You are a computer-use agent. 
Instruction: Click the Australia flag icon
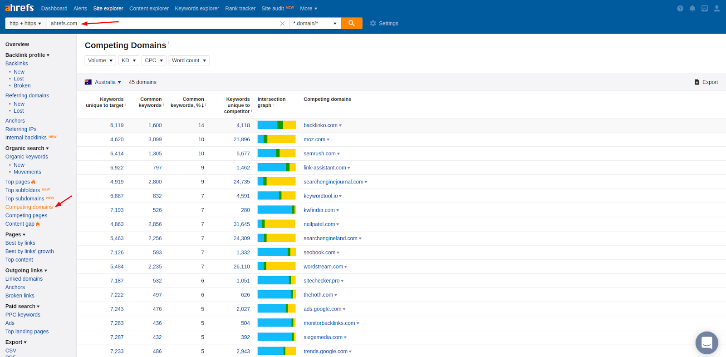coord(88,82)
